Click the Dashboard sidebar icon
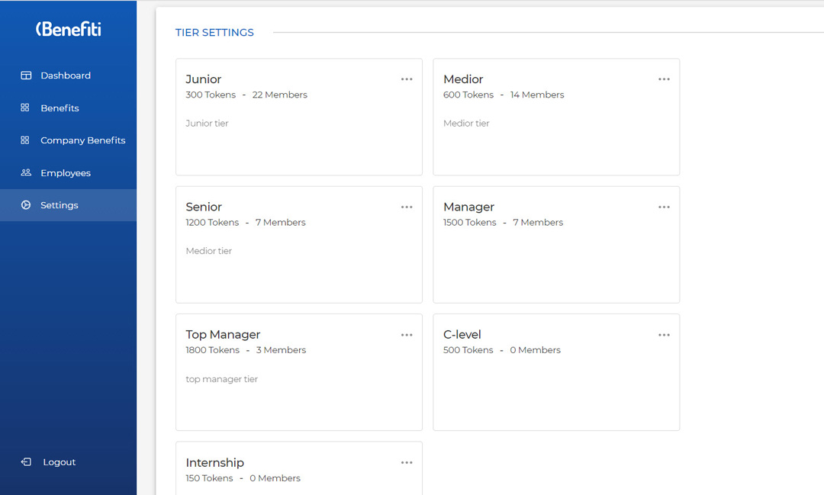824x495 pixels. coord(26,76)
